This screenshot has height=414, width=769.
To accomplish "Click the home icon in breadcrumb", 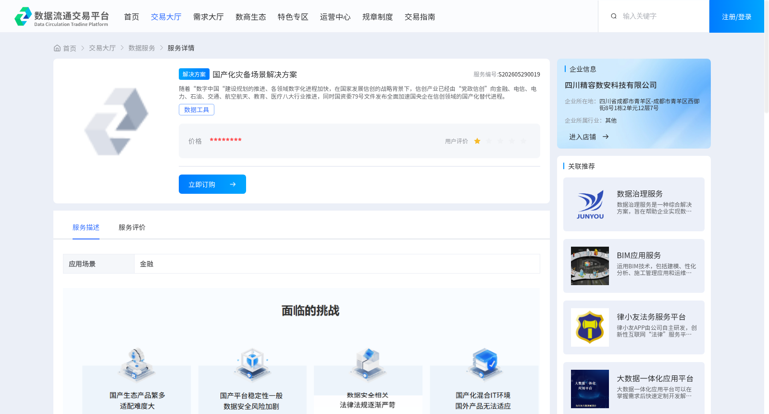I will tap(57, 48).
